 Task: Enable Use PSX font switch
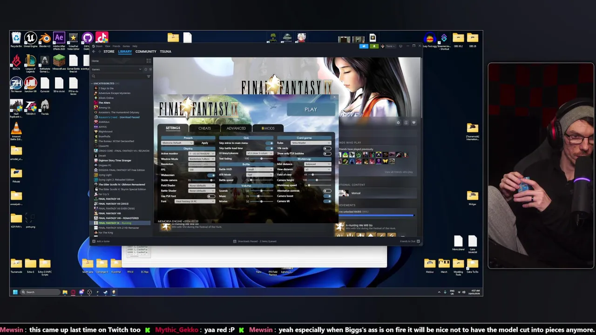click(x=211, y=196)
